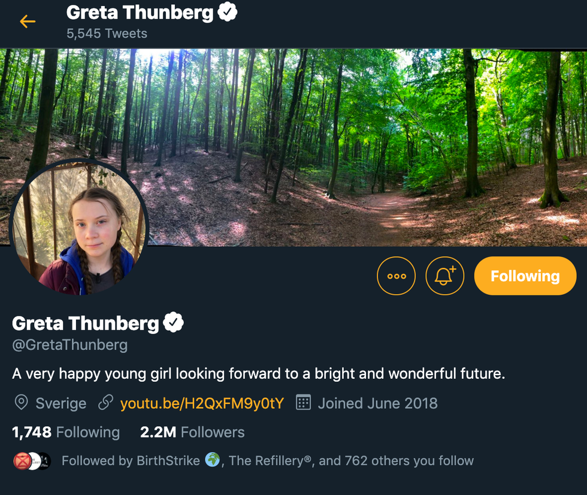The width and height of the screenshot is (587, 495).
Task: Click the Following button to unfollow
Action: (525, 276)
